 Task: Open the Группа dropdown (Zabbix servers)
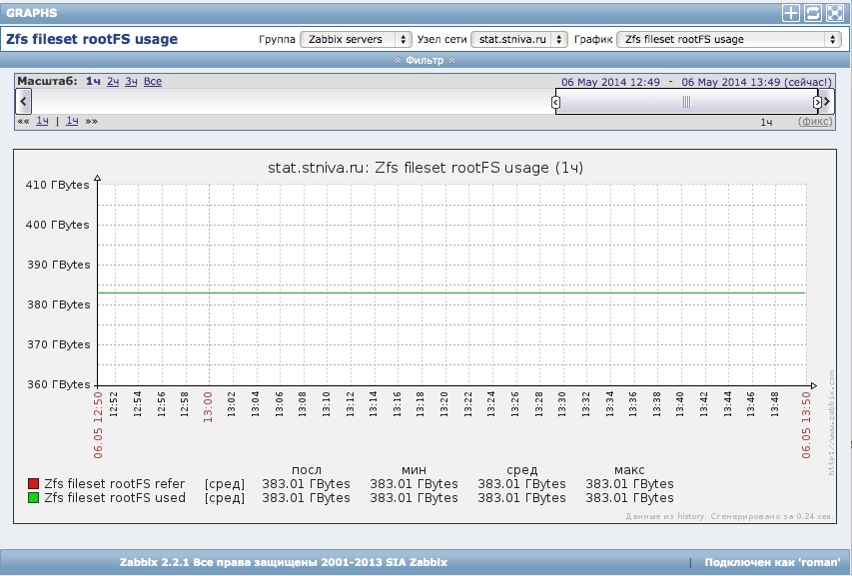point(355,39)
